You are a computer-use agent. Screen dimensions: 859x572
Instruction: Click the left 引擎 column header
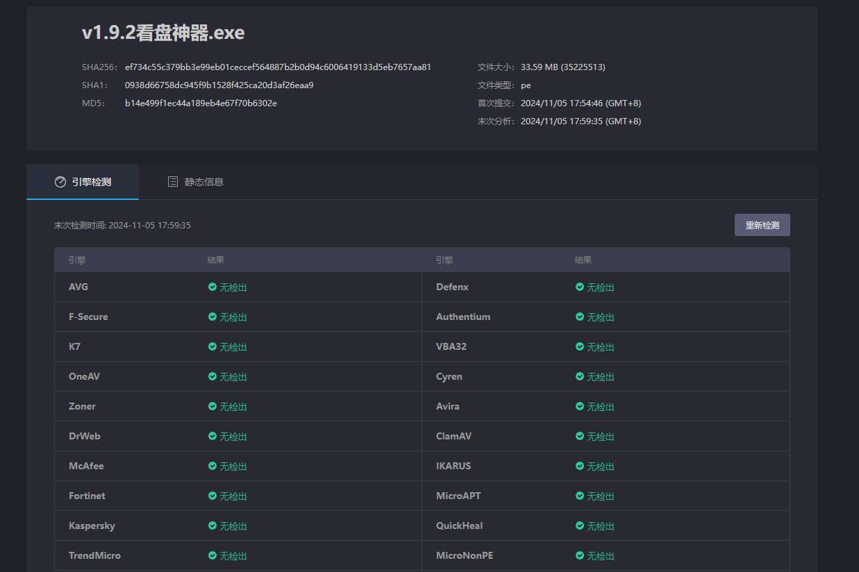click(x=77, y=260)
